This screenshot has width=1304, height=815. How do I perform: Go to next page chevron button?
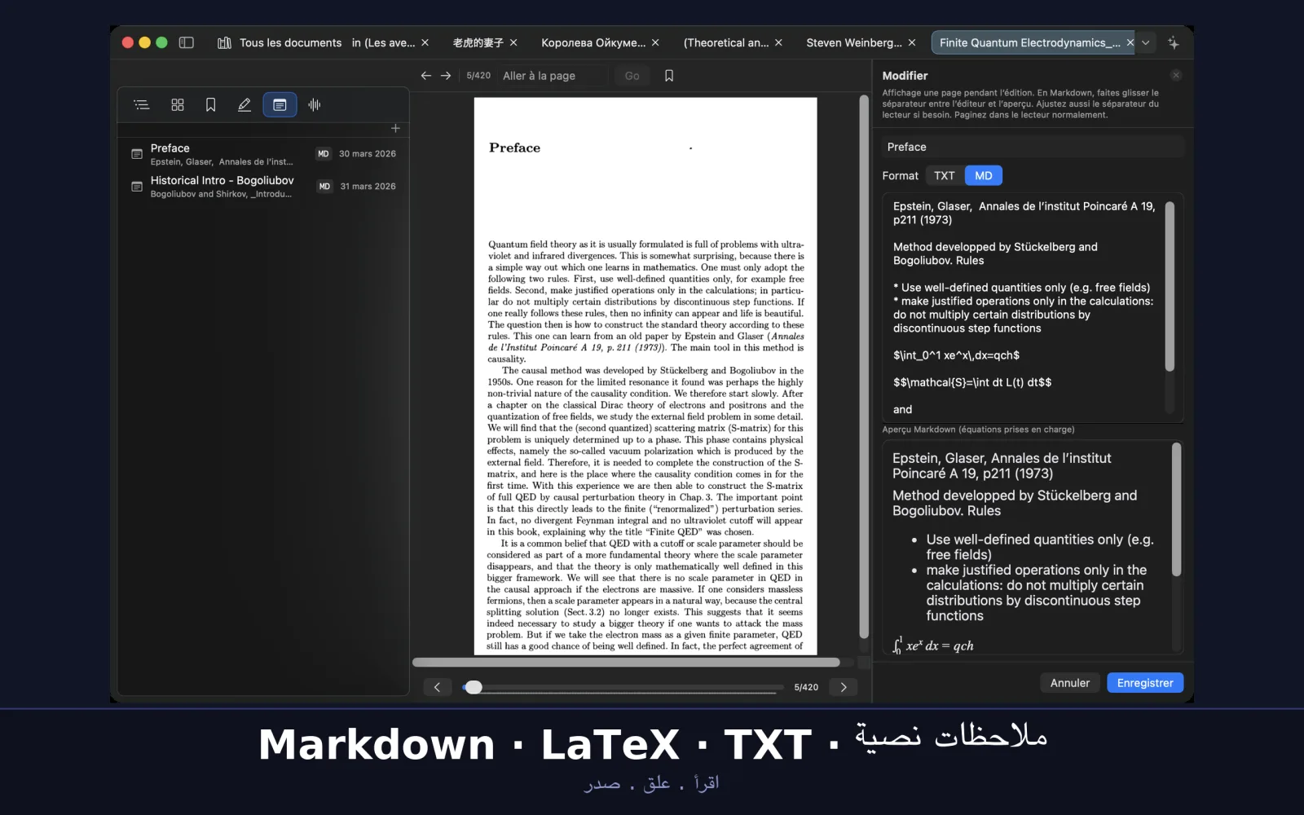pos(844,687)
